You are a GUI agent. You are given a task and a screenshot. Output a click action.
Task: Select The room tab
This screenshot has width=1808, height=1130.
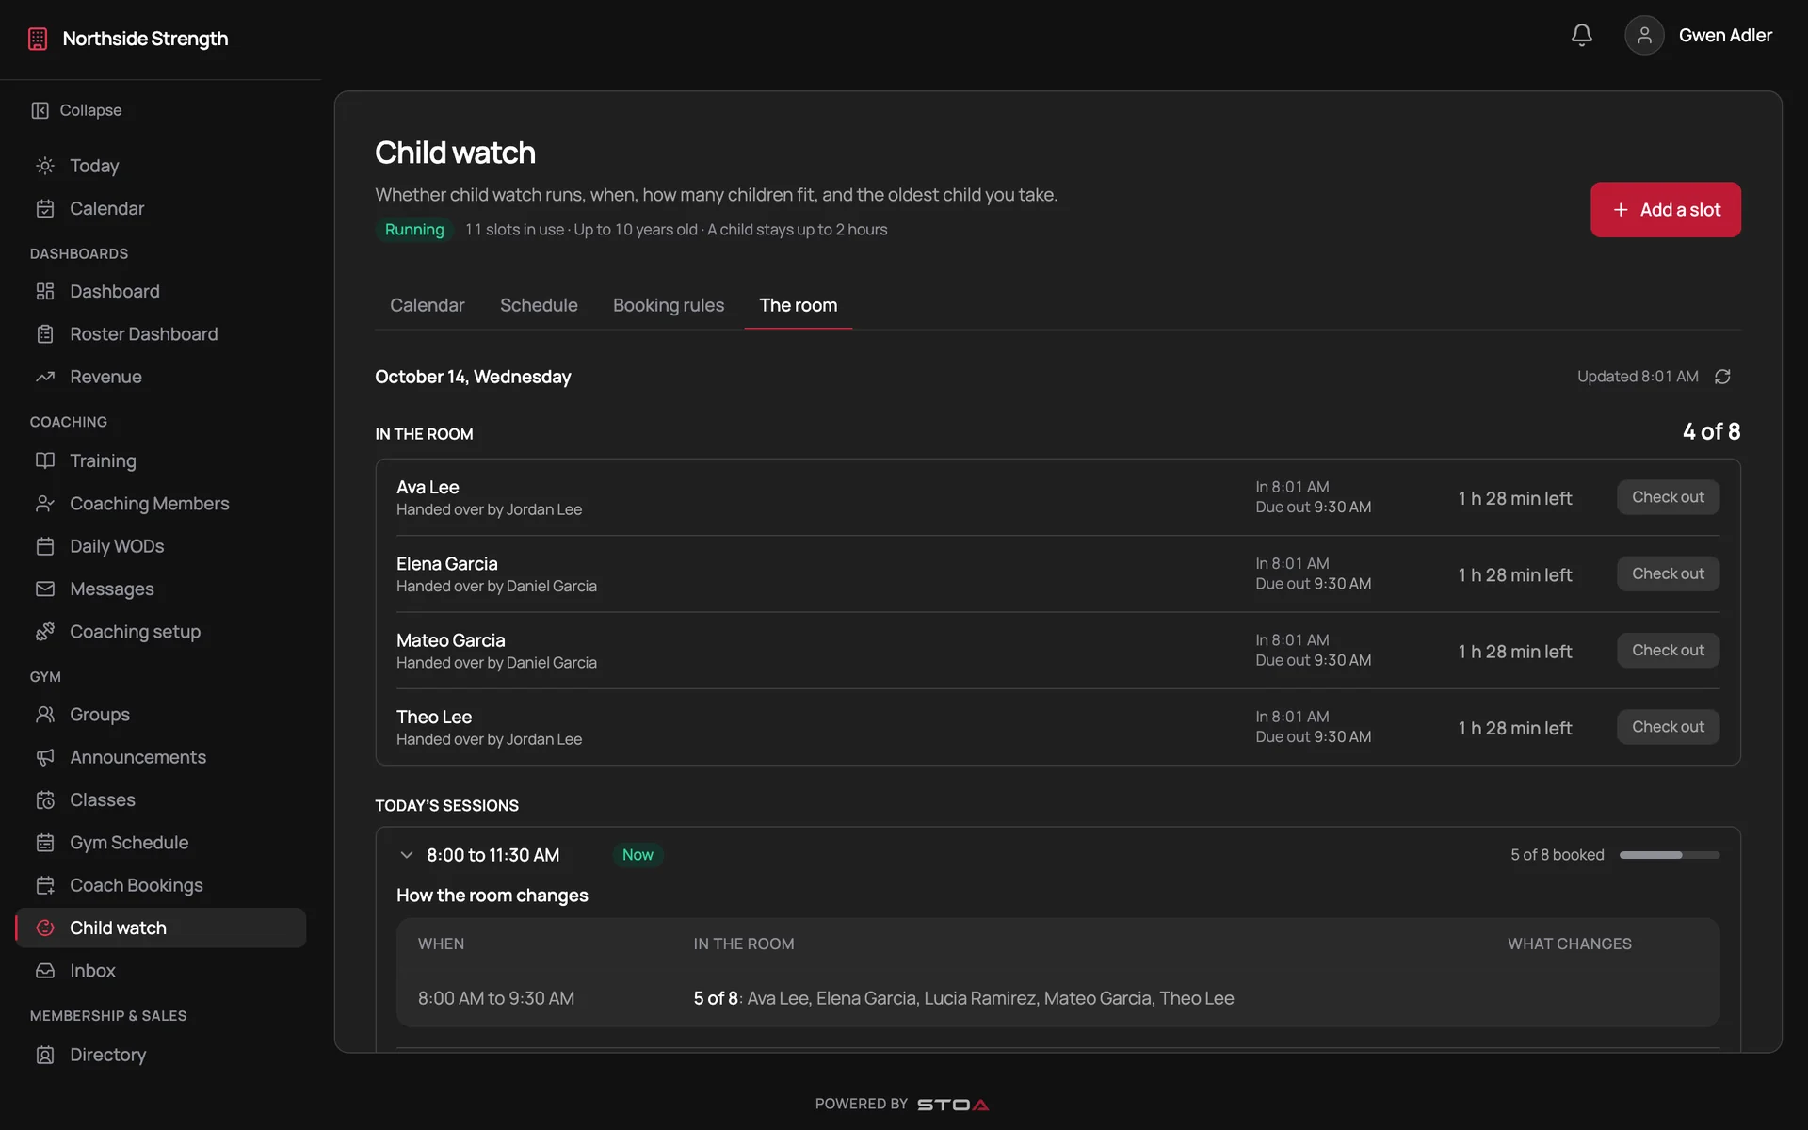point(799,305)
